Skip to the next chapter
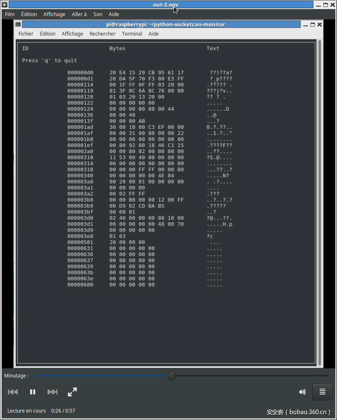This screenshot has height=420, width=337. click(x=52, y=392)
